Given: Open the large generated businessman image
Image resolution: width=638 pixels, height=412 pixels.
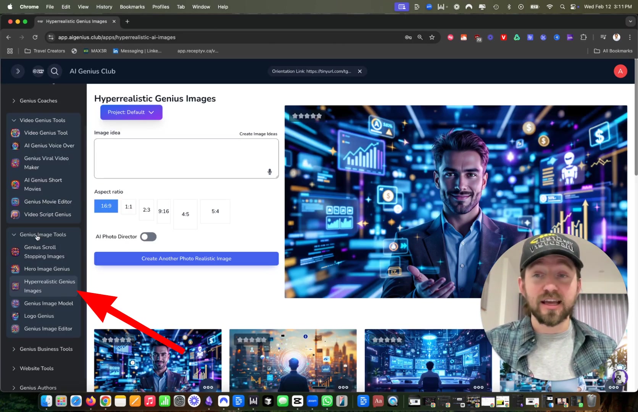Looking at the screenshot, I should click(x=456, y=201).
